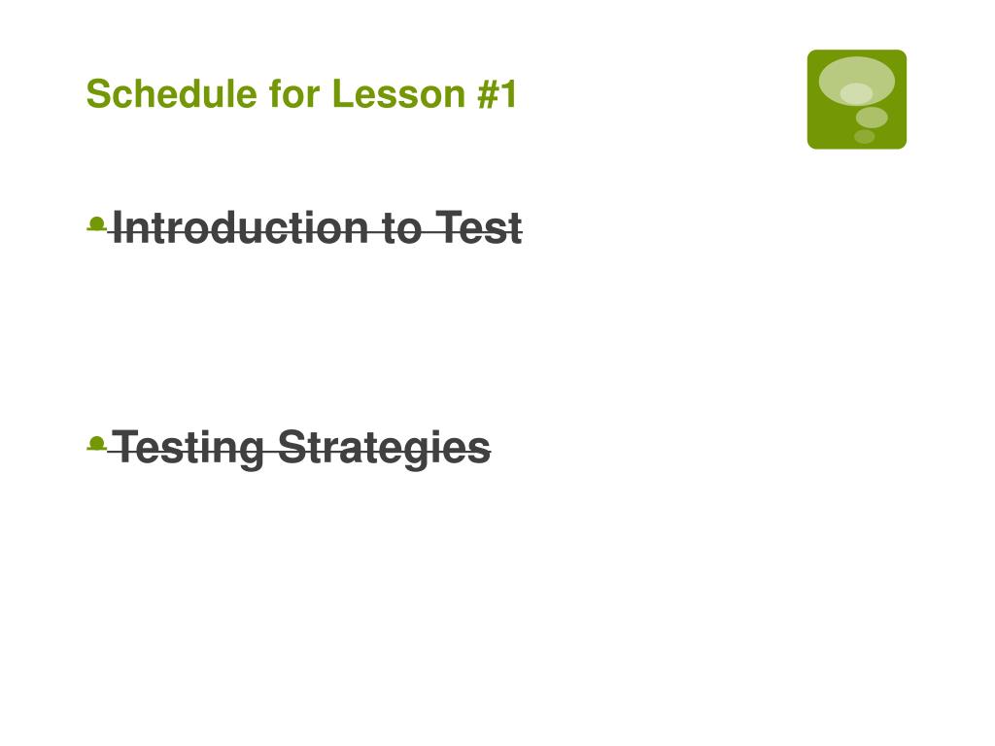Click the word Testing in second bullet
The width and height of the screenshot is (995, 746).
coord(188,449)
